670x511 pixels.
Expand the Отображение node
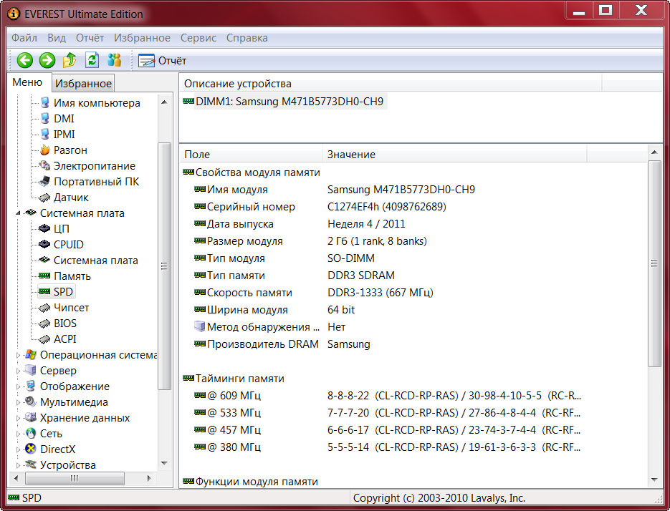[18, 386]
